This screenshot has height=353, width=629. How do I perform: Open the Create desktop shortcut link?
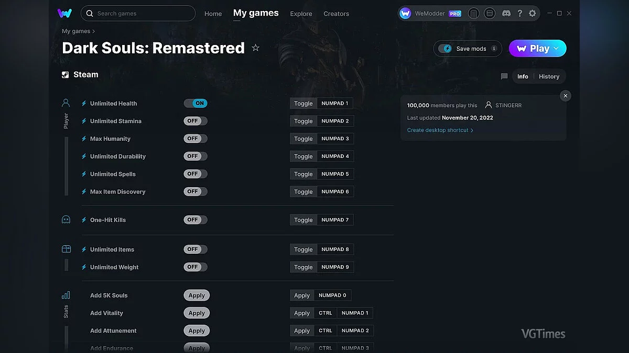click(x=438, y=130)
